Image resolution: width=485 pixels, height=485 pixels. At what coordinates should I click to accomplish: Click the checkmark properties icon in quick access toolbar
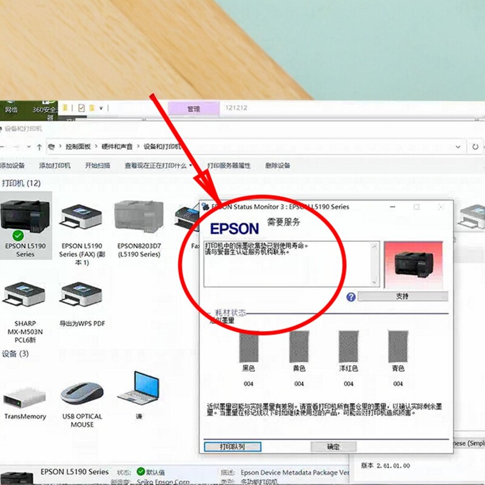pos(81,108)
